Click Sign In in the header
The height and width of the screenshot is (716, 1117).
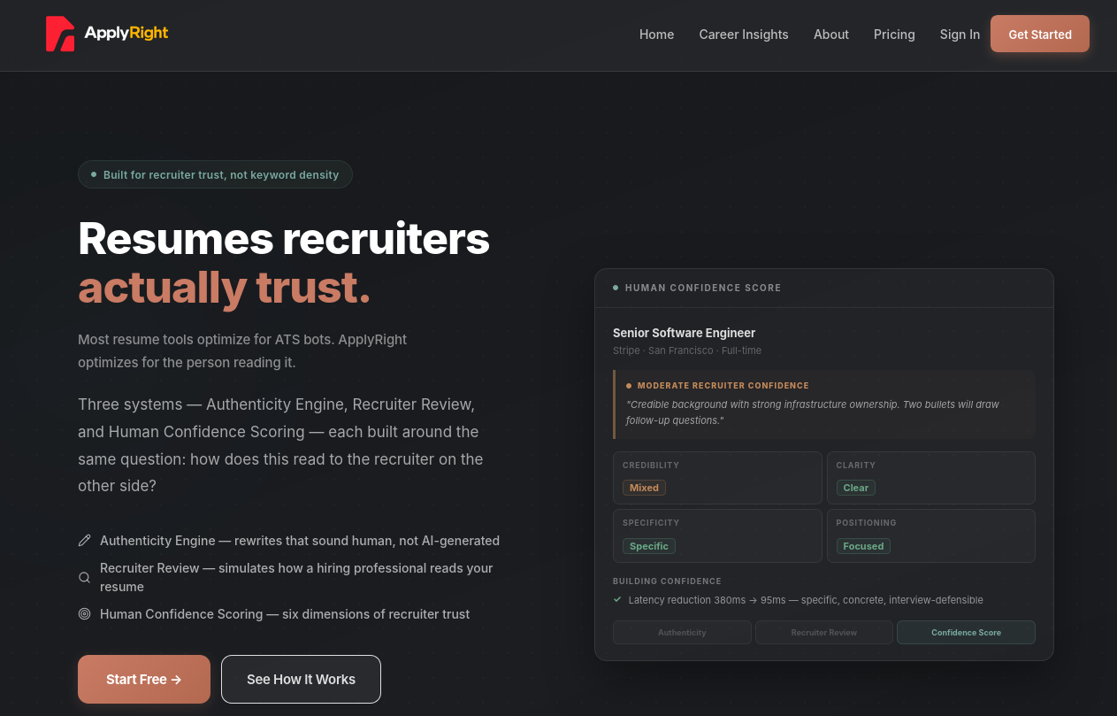[960, 35]
